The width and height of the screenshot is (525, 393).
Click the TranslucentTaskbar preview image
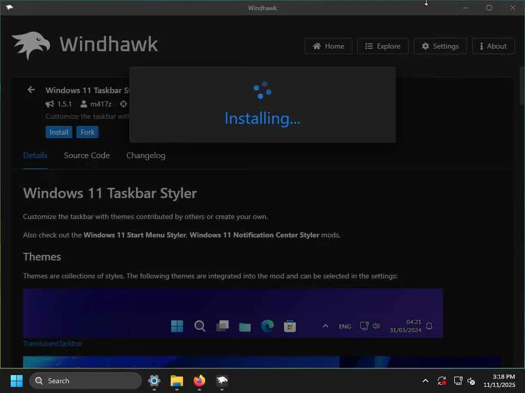click(x=233, y=313)
